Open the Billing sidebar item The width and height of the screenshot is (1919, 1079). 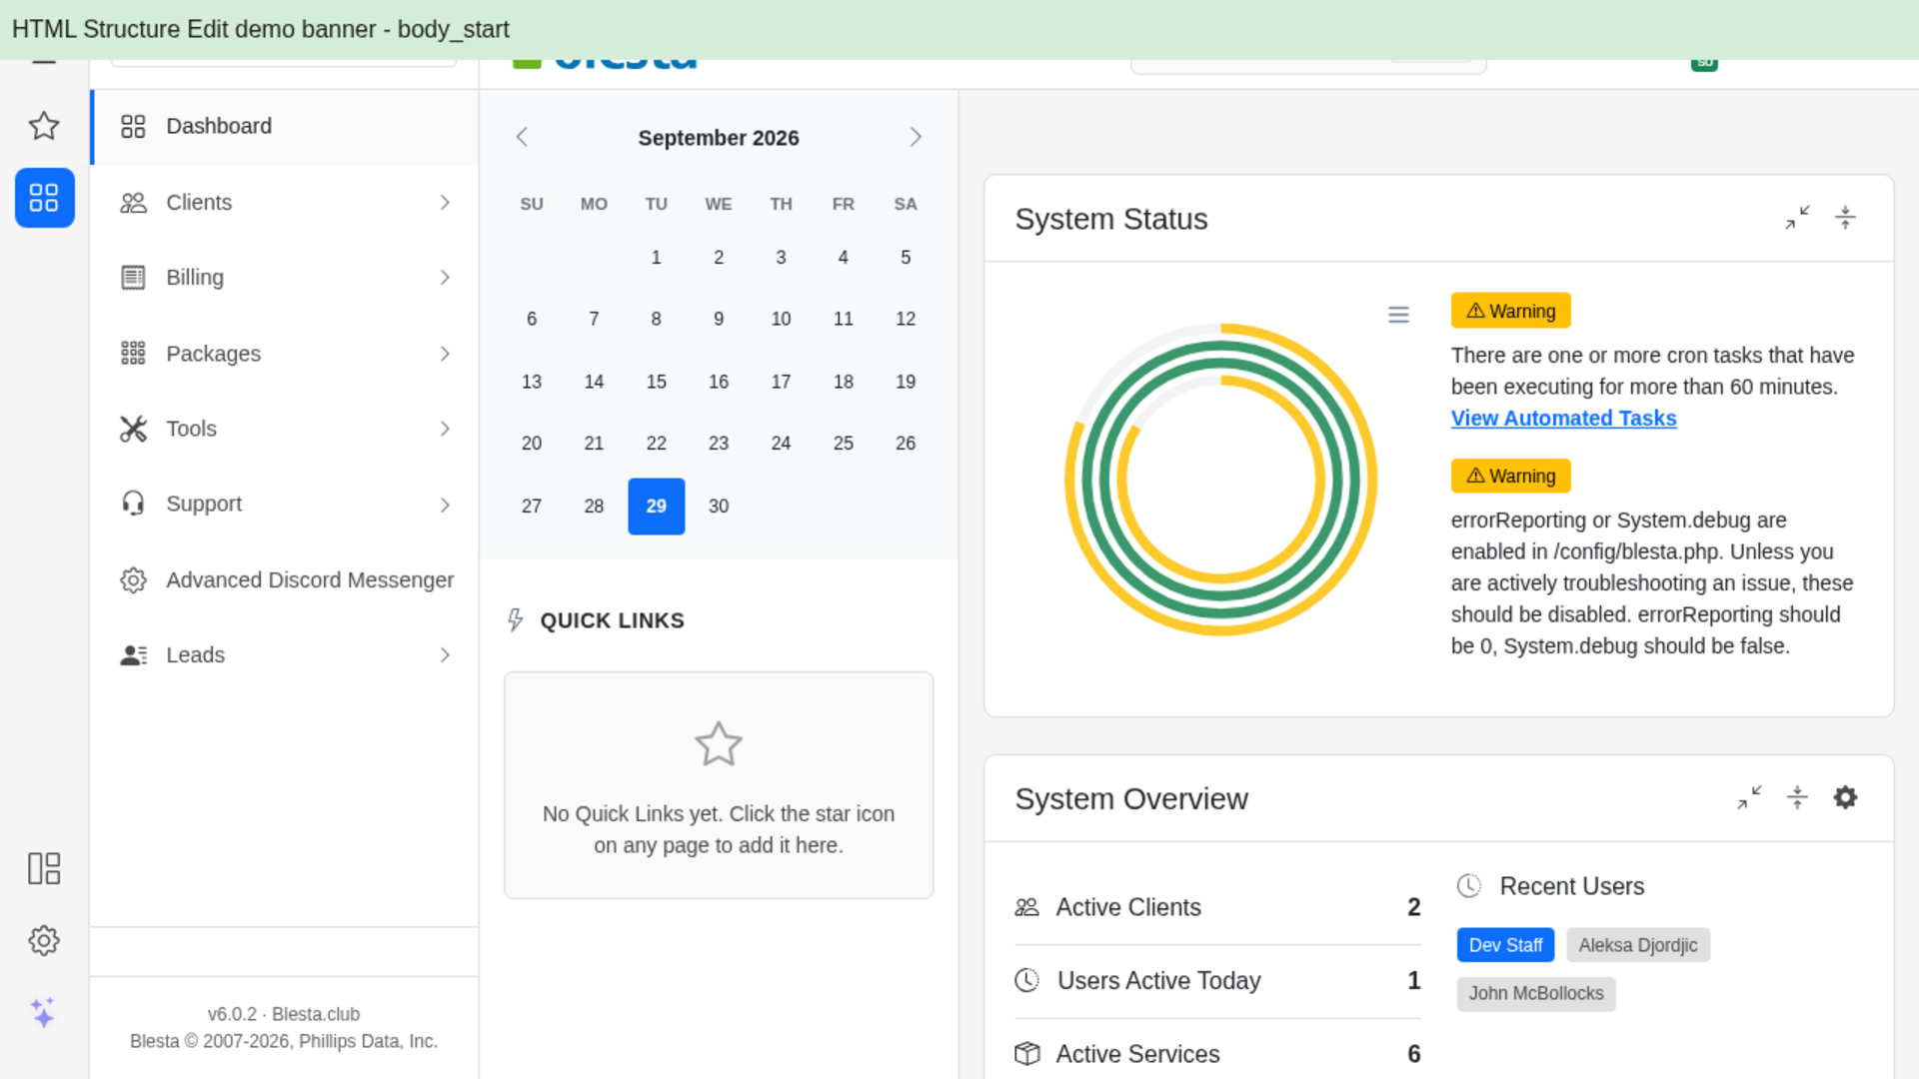[x=285, y=278]
